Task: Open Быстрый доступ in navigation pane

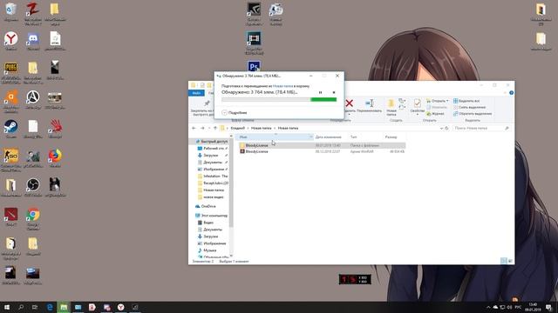Action: click(211, 142)
